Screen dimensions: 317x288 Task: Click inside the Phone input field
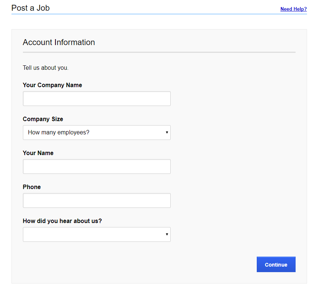coord(96,200)
